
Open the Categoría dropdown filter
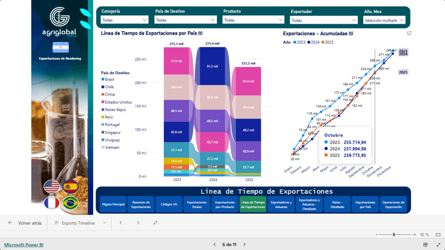coord(124,20)
